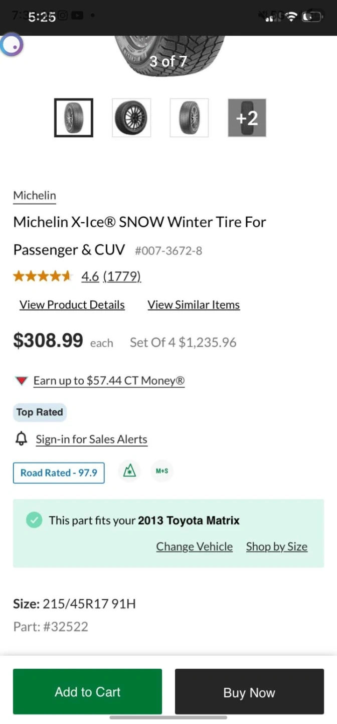
Task: Select the third tire thumbnail
Action: pyautogui.click(x=189, y=118)
